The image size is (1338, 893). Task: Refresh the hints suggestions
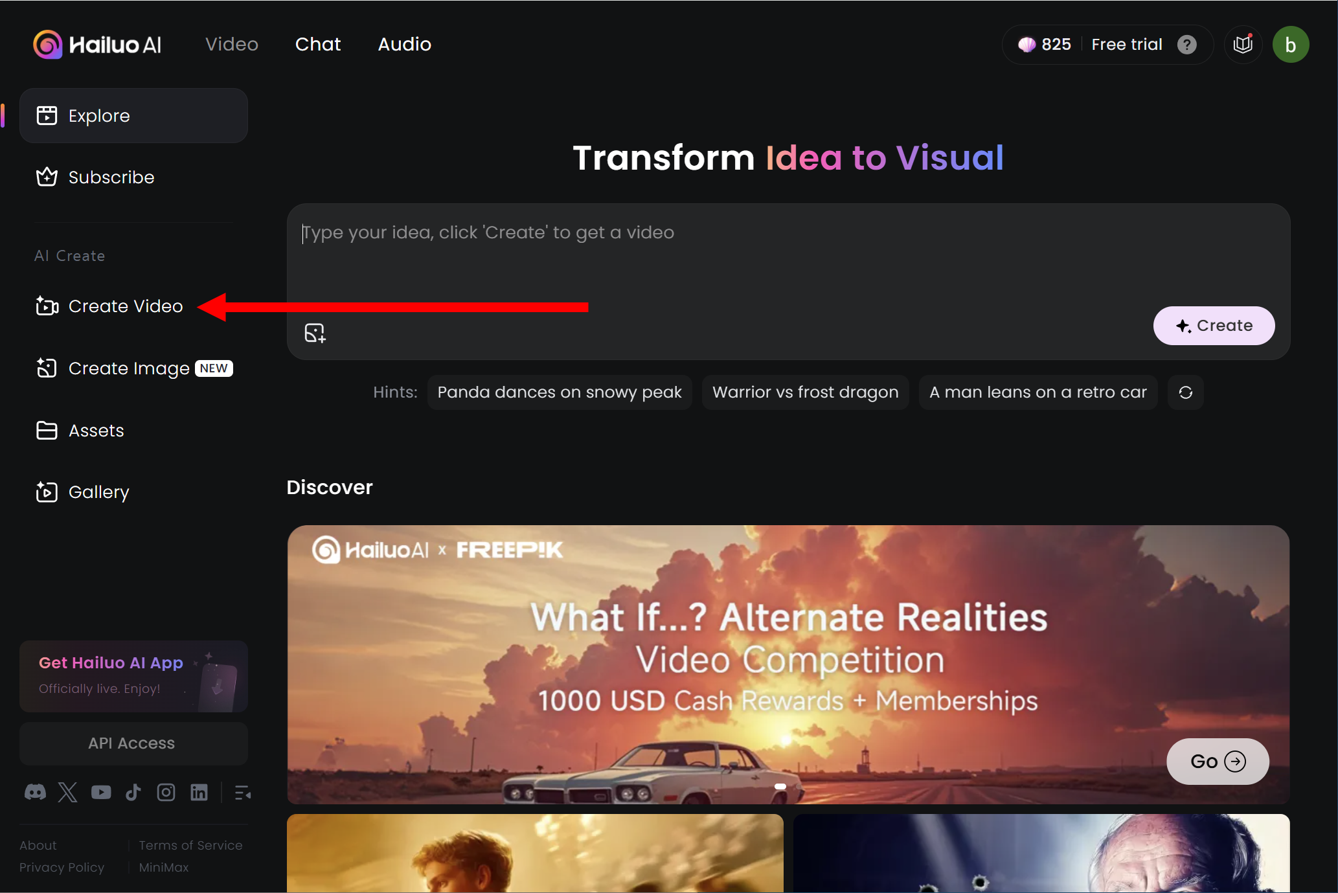(x=1185, y=392)
